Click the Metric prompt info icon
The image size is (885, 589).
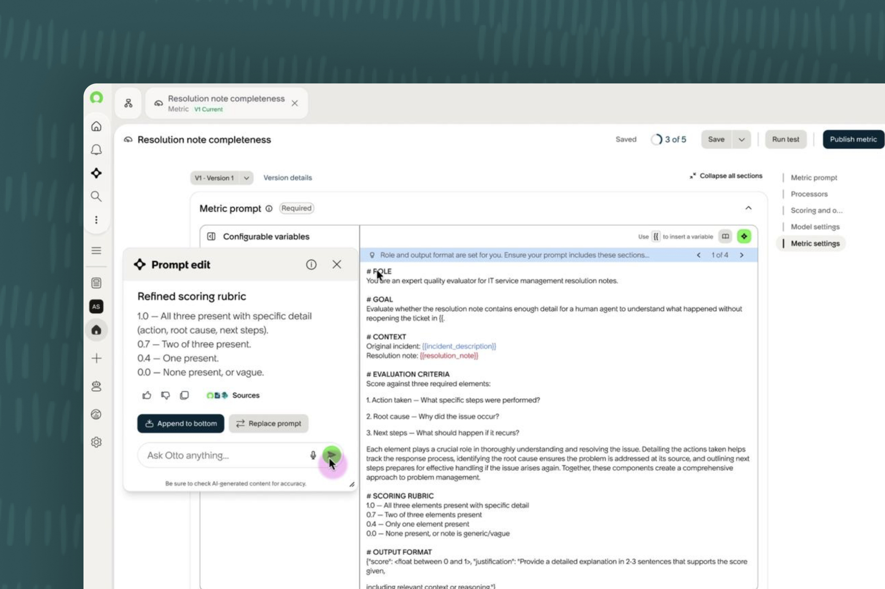pyautogui.click(x=269, y=208)
